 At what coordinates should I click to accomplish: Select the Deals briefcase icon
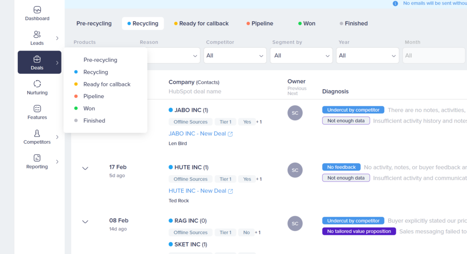37,59
